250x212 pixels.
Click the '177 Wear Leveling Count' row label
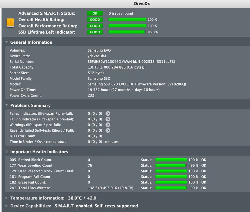(x=32, y=165)
